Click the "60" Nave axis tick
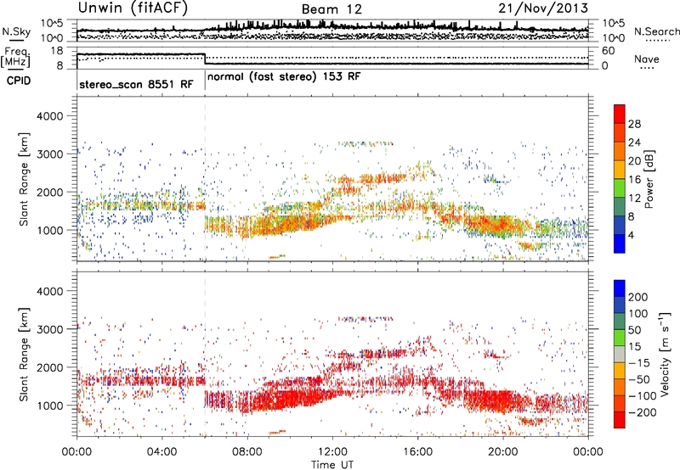Screen dimensions: 680x470 (x=609, y=51)
